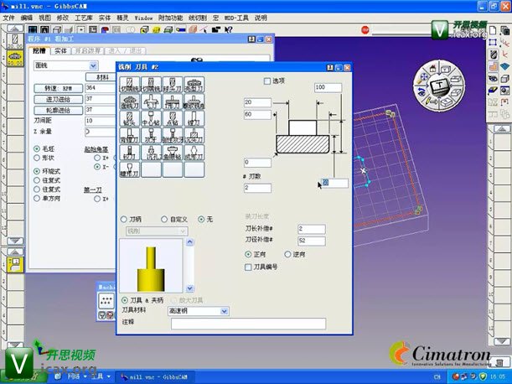Select the 正向 rotation radio button
Image resolution: width=512 pixels, height=384 pixels.
[248, 254]
